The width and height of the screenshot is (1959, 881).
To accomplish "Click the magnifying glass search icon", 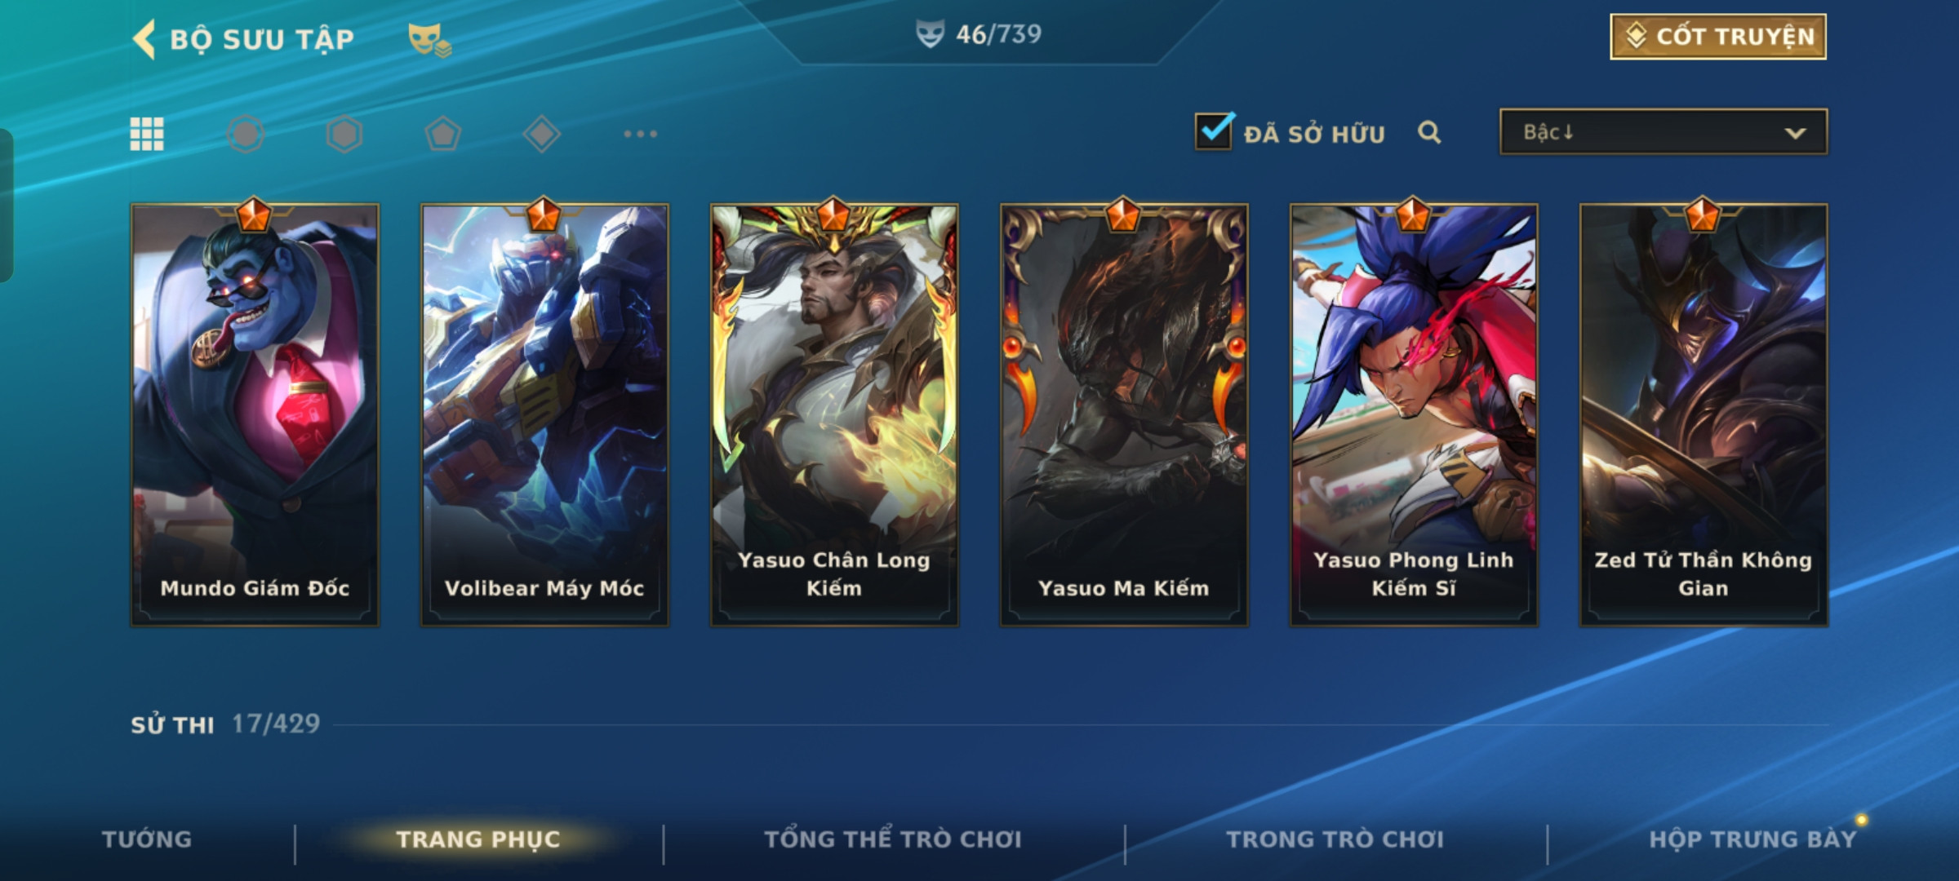I will [1429, 132].
